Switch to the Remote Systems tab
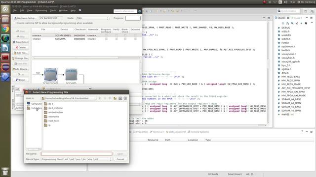Image resolution: width=316 pixels, height=177 pixels. (x=198, y=132)
